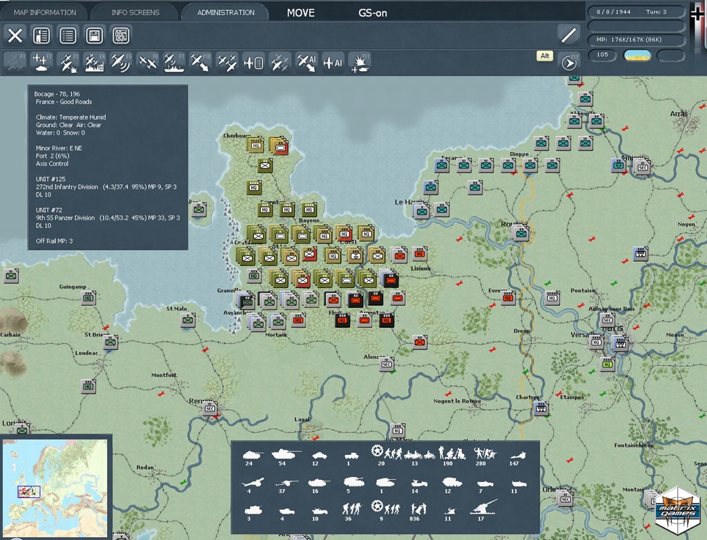Select the F7 naval patrol air icon
Image resolution: width=707 pixels, height=540 pixels.
(x=173, y=62)
